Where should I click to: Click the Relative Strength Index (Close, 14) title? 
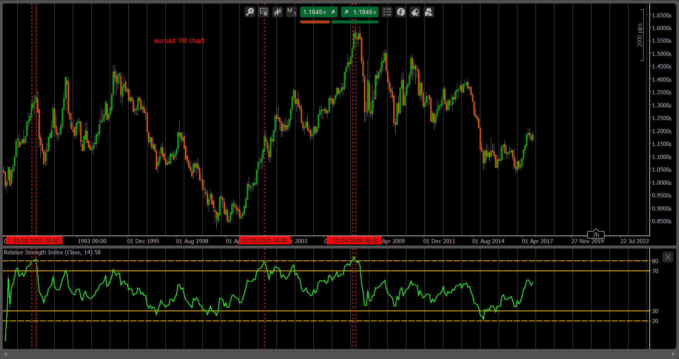point(48,252)
